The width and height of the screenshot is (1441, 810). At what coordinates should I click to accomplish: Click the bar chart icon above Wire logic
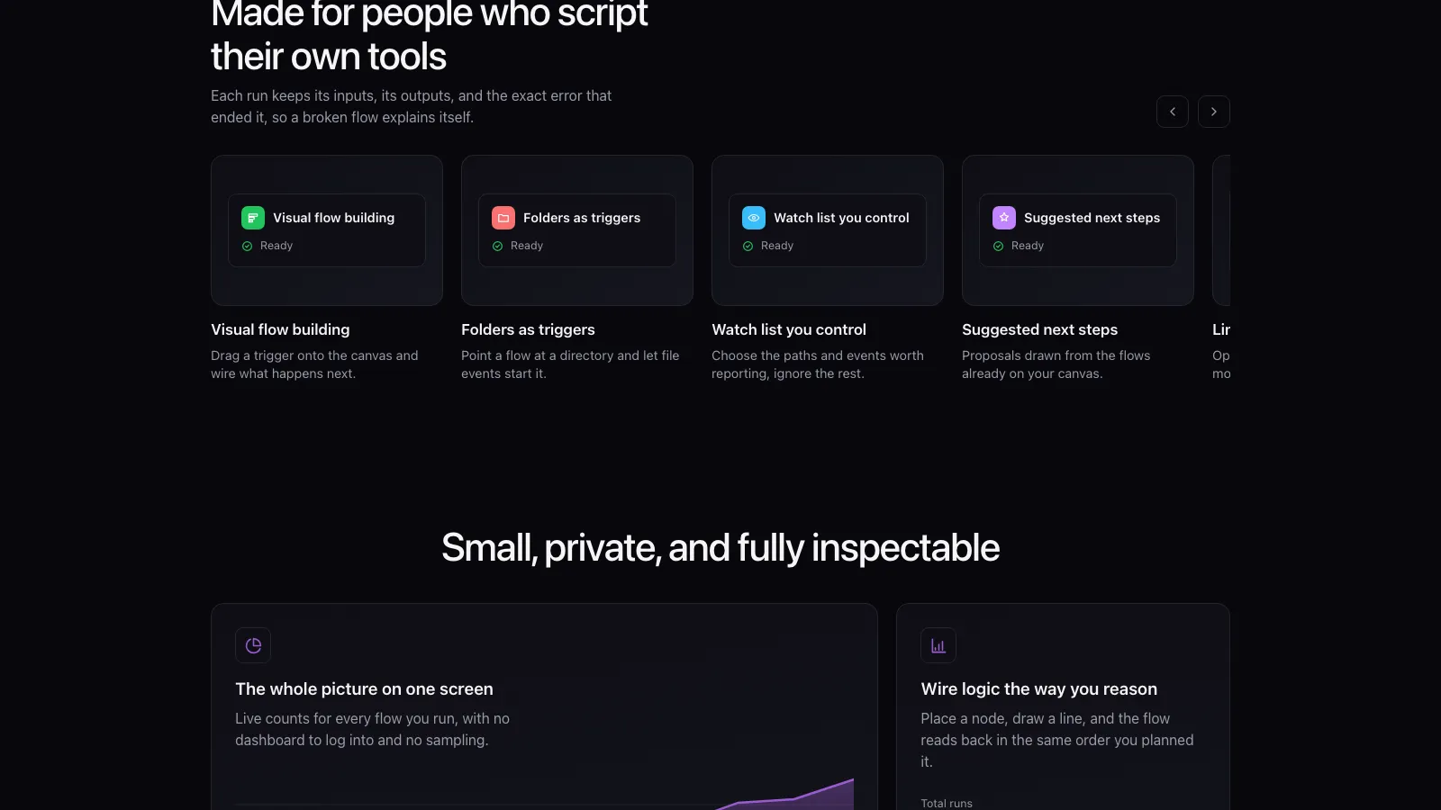938,645
